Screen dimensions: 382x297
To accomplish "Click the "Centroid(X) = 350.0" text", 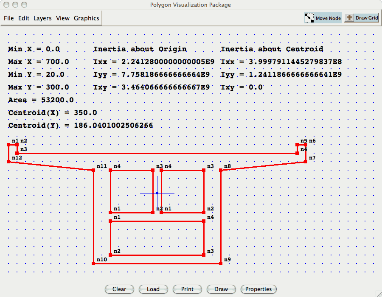I will (x=53, y=113).
